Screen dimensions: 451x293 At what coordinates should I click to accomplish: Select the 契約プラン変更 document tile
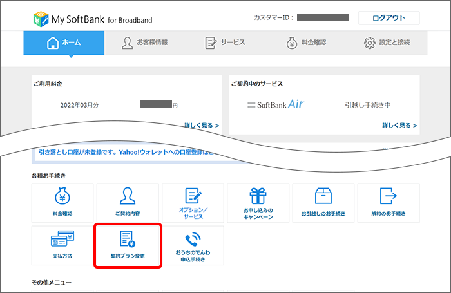pyautogui.click(x=128, y=245)
